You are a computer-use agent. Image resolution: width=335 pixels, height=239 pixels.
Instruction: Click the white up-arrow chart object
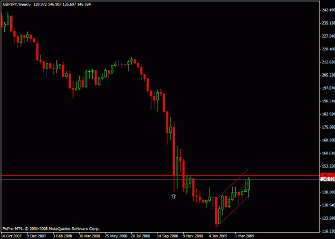pos(174,196)
